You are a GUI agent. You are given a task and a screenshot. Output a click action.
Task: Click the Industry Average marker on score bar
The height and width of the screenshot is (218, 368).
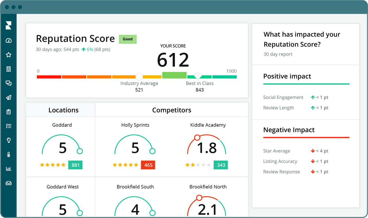pos(139,77)
